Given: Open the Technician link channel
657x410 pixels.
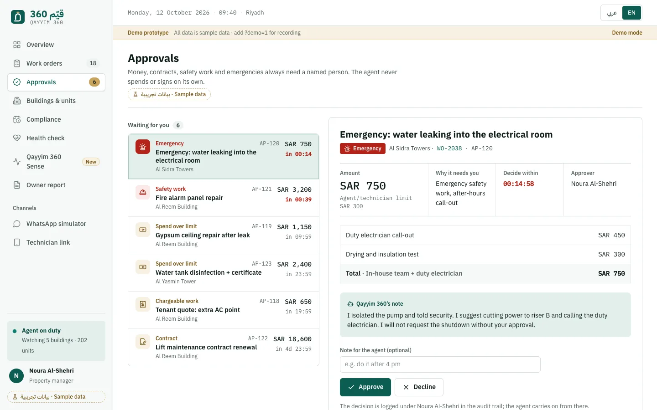Looking at the screenshot, I should pyautogui.click(x=57, y=242).
